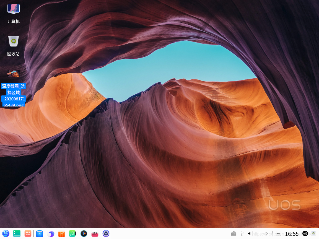
Task: Open the orange grid dock icon
Action: 28,233
